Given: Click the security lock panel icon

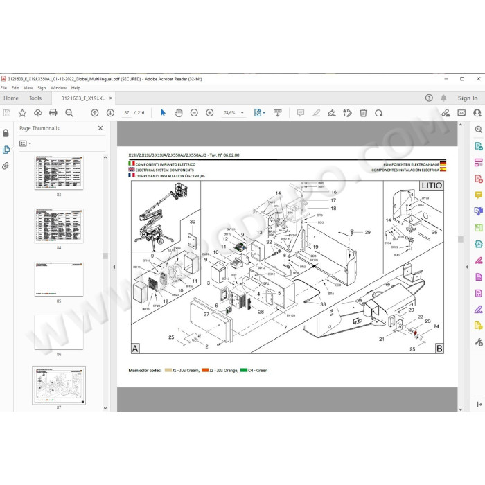Looking at the screenshot, I should click(6, 133).
